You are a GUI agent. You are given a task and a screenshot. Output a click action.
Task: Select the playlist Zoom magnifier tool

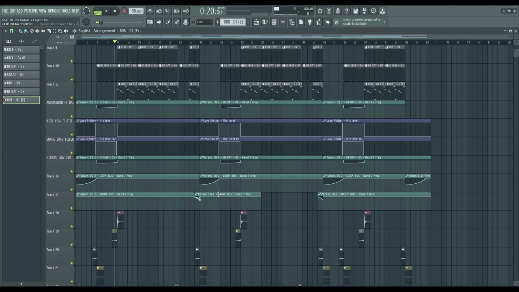click(x=60, y=31)
